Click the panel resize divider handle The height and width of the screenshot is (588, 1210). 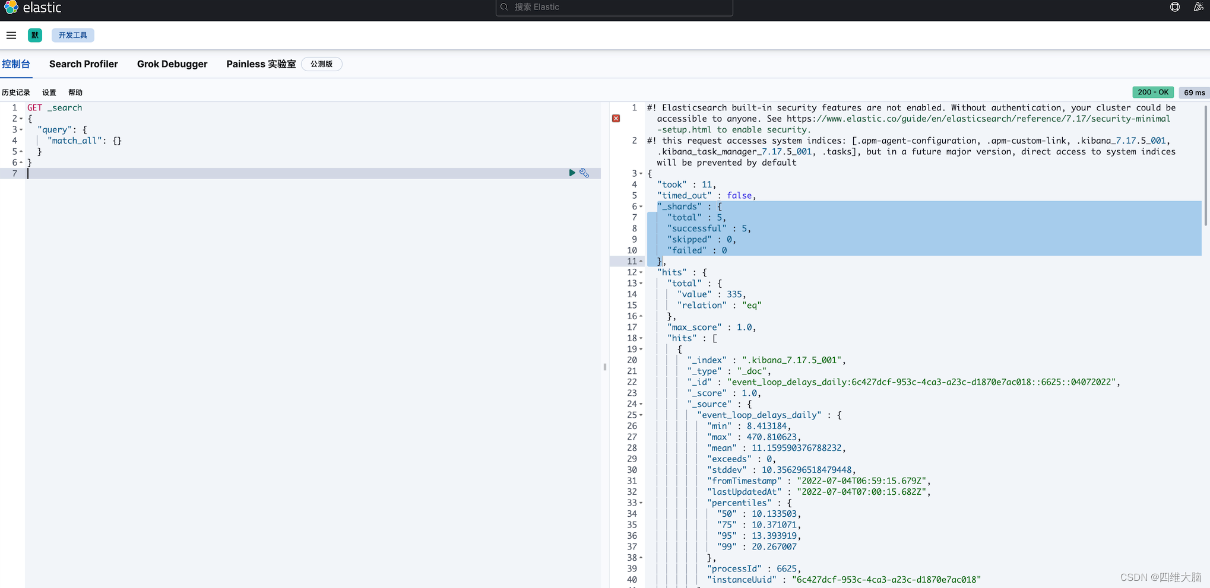pyautogui.click(x=605, y=367)
